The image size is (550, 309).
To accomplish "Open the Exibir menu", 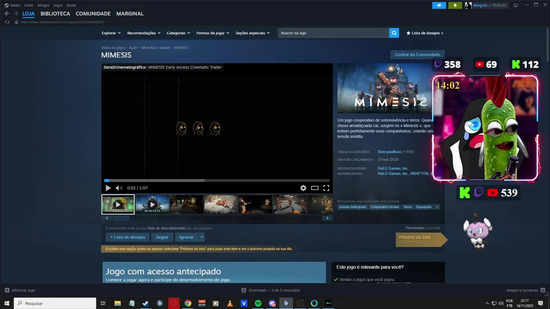I will pos(29,5).
